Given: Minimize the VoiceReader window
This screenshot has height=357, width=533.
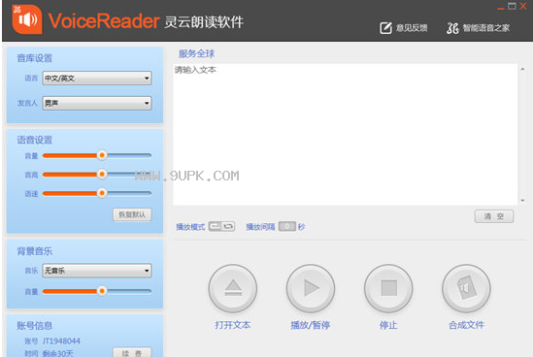Looking at the screenshot, I should click(x=501, y=8).
